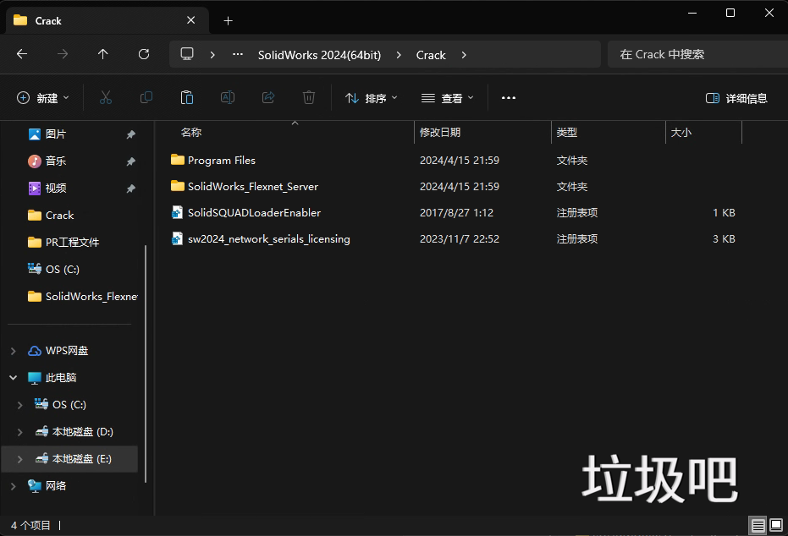
Task: Switch to compact list view icon in status bar
Action: (756, 526)
